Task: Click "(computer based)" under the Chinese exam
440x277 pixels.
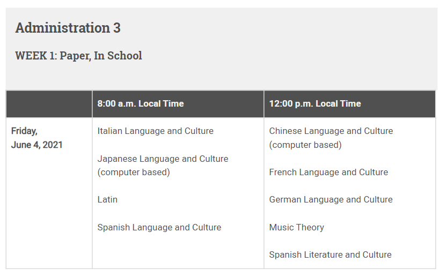Action: (x=305, y=145)
